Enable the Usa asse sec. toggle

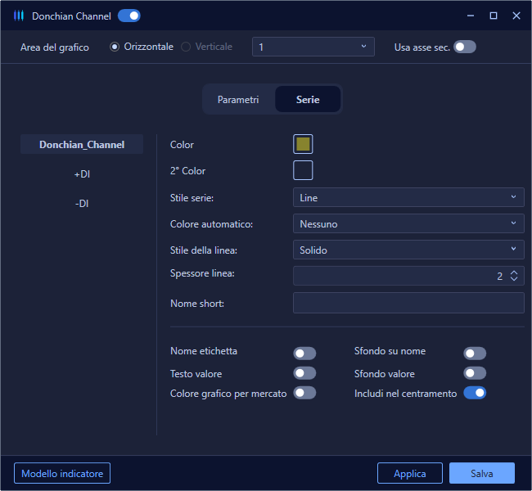point(465,47)
